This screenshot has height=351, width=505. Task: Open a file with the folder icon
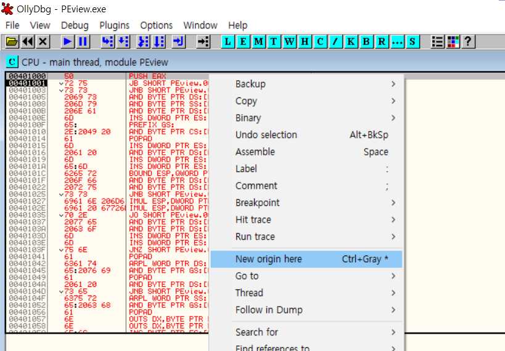12,41
